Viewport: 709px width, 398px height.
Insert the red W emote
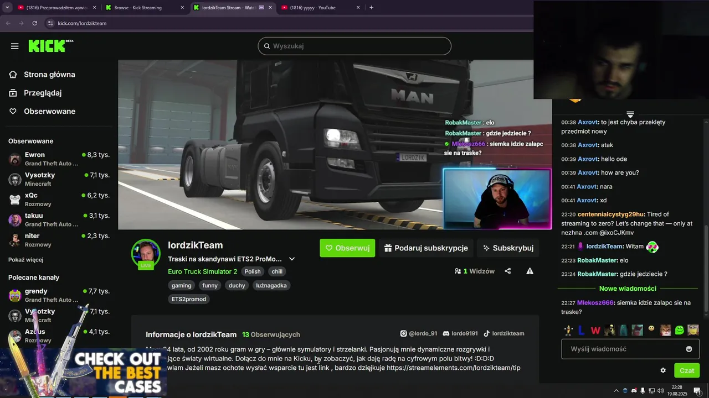click(595, 330)
